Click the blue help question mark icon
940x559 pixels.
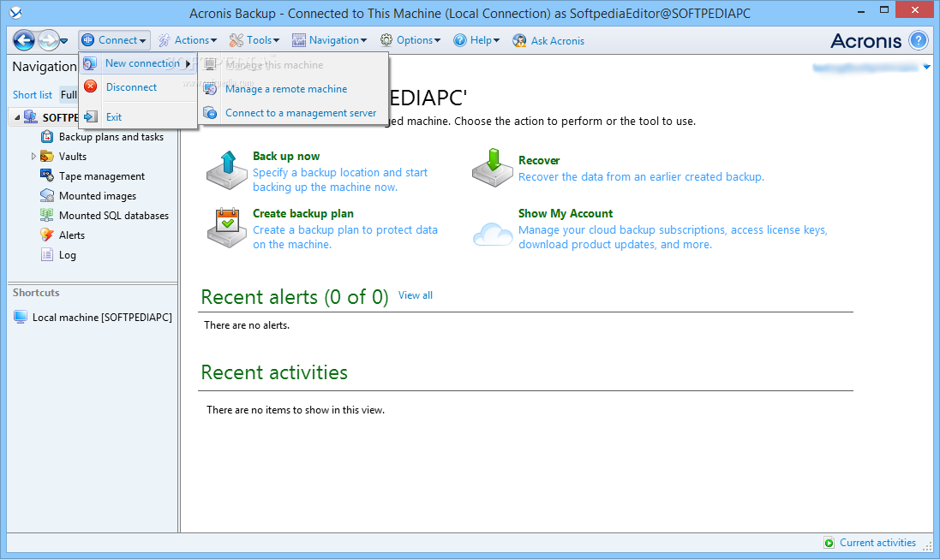click(919, 40)
